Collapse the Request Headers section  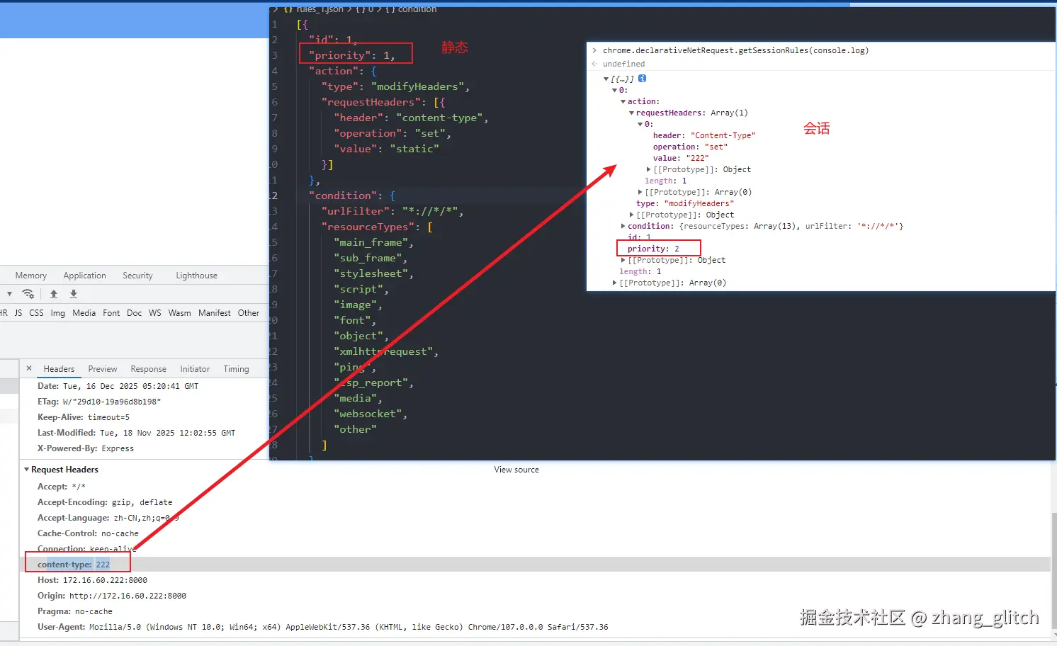[x=27, y=470]
